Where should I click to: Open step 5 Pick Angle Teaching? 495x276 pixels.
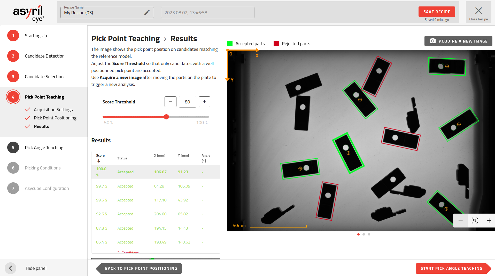(44, 148)
